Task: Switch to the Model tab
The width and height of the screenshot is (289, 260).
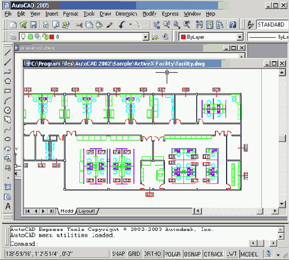Action: pyautogui.click(x=67, y=211)
